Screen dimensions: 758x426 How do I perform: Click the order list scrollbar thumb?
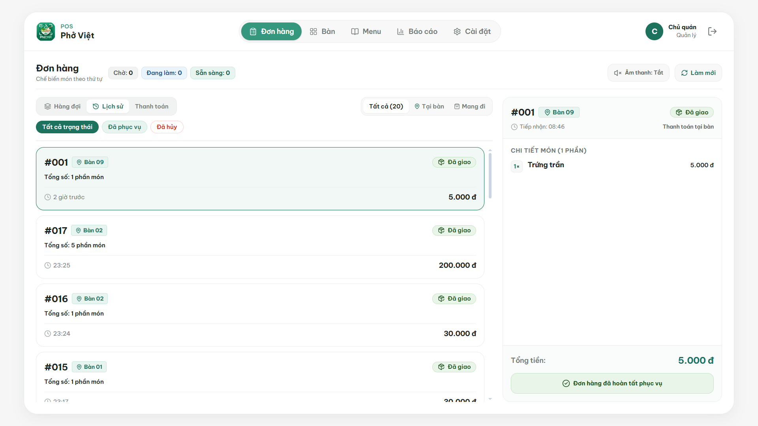coord(490,176)
